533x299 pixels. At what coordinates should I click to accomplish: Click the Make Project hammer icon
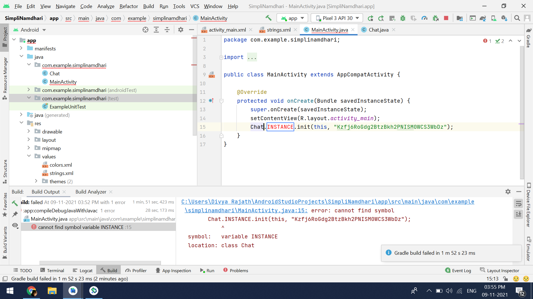coord(268,18)
